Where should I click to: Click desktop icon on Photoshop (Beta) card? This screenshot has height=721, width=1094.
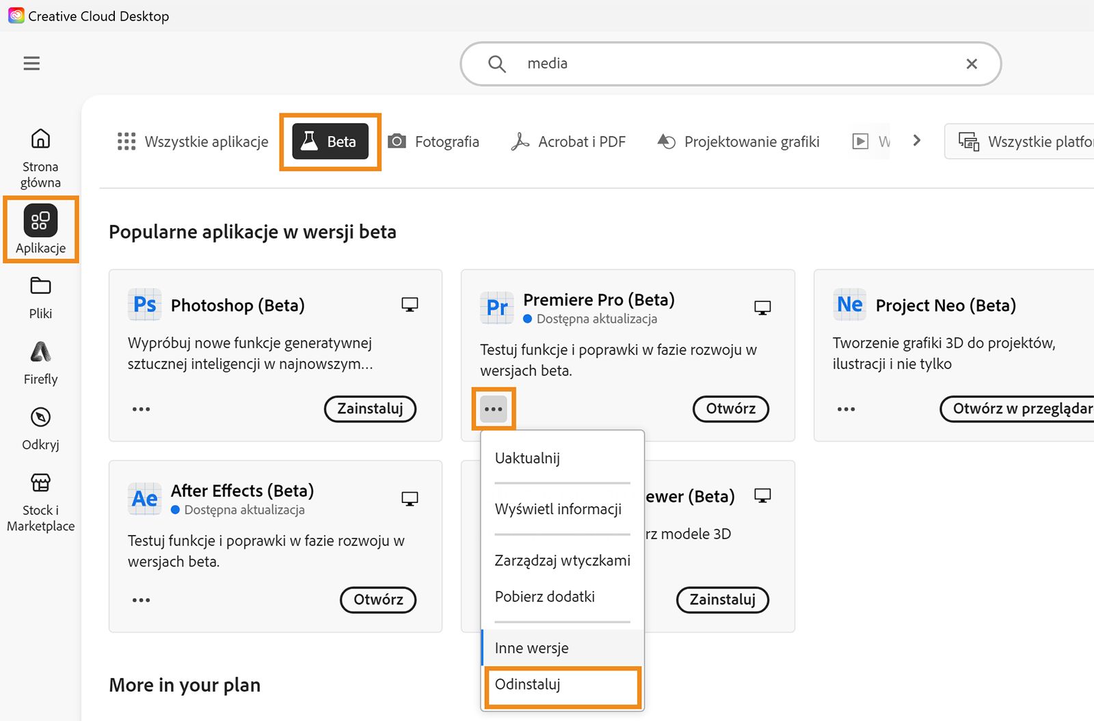click(410, 305)
